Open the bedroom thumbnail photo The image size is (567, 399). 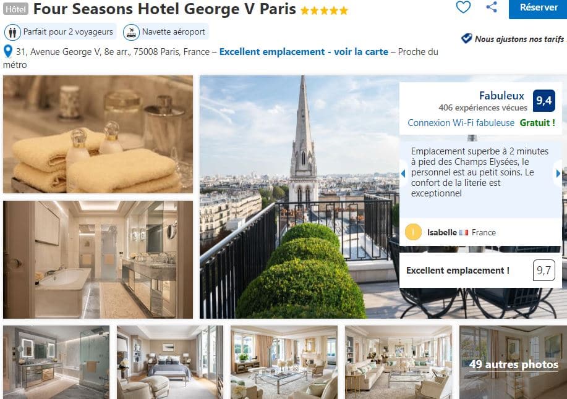click(170, 362)
